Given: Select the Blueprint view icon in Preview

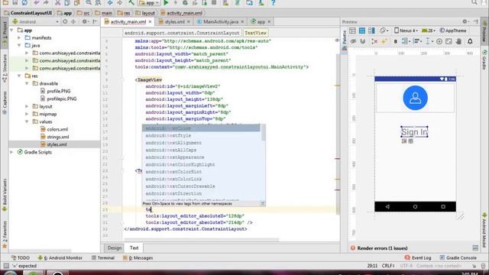Looking at the screenshot, I should (x=361, y=31).
